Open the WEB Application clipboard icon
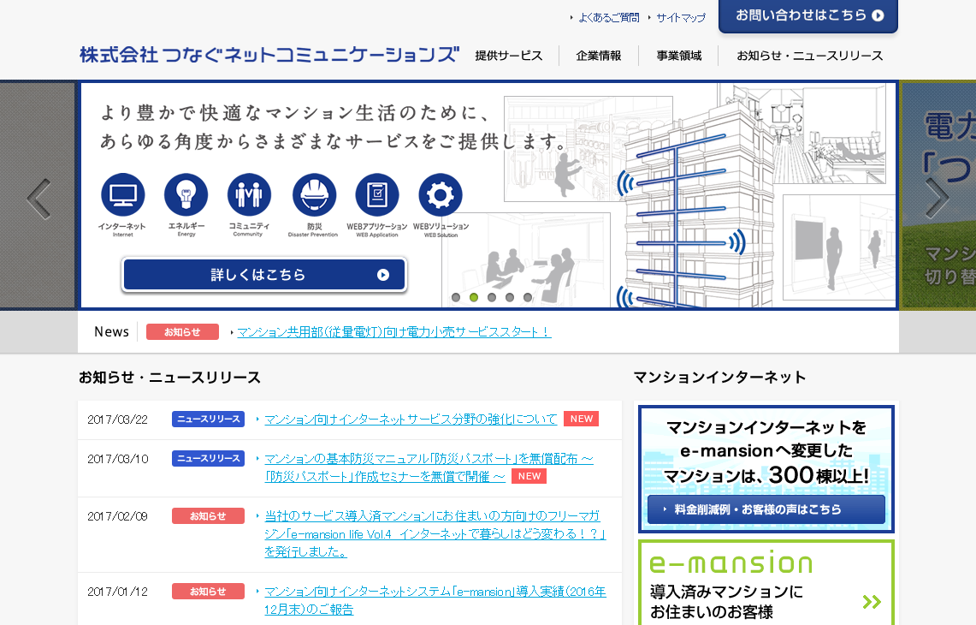The width and height of the screenshot is (976, 625). click(x=377, y=195)
